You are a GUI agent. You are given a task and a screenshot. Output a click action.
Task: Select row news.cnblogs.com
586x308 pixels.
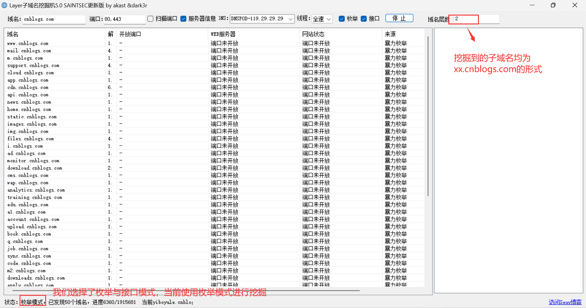coord(215,102)
